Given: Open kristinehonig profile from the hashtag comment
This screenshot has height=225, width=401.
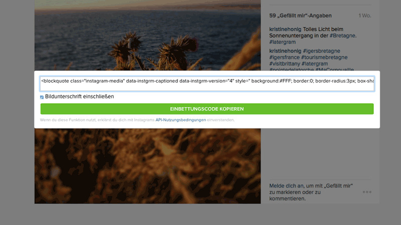Looking at the screenshot, I should point(285,51).
